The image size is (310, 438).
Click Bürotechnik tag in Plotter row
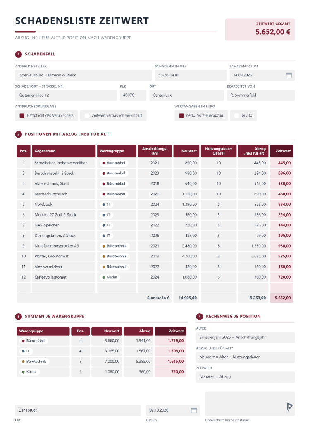[114, 257]
